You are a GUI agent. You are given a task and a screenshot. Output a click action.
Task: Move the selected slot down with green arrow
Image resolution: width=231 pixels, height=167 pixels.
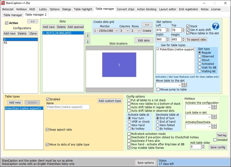pyautogui.click(x=88, y=42)
